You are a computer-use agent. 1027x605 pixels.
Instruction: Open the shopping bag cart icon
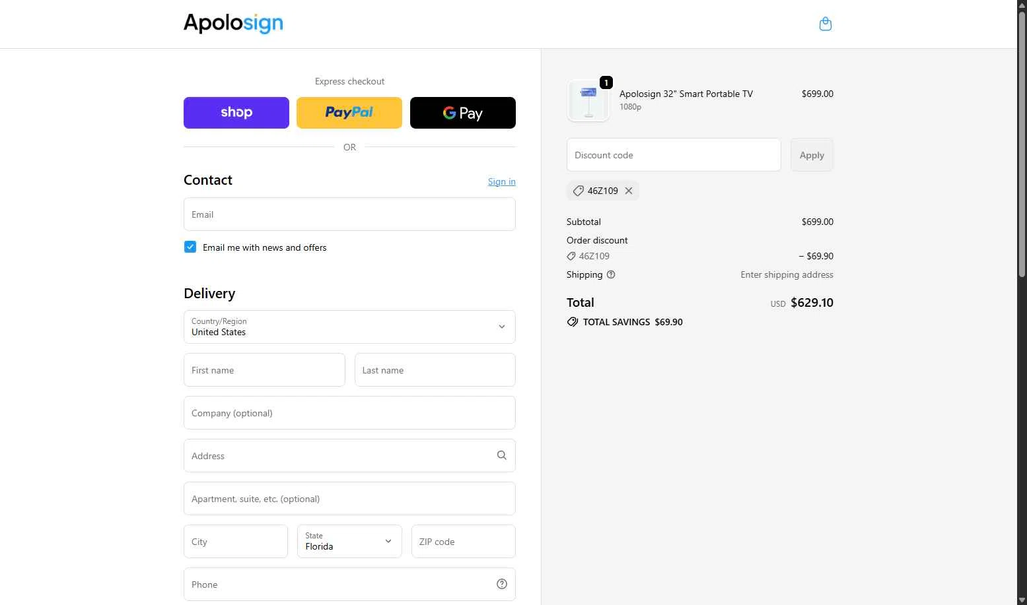825,24
